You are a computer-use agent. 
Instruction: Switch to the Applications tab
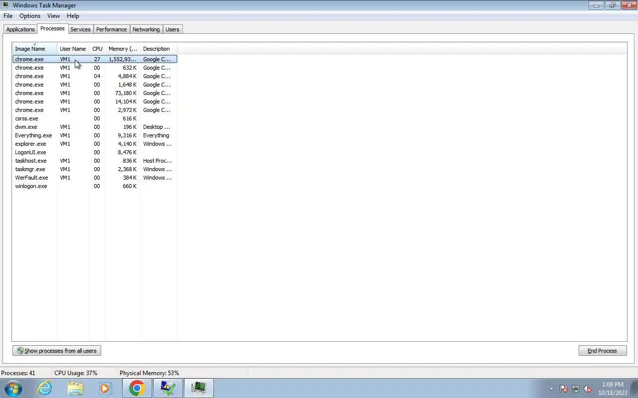(x=20, y=29)
